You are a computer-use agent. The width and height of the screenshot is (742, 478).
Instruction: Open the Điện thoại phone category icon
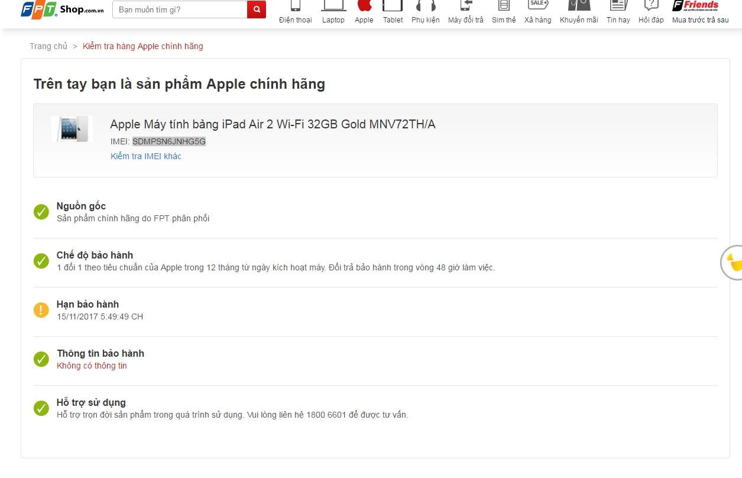pyautogui.click(x=296, y=5)
